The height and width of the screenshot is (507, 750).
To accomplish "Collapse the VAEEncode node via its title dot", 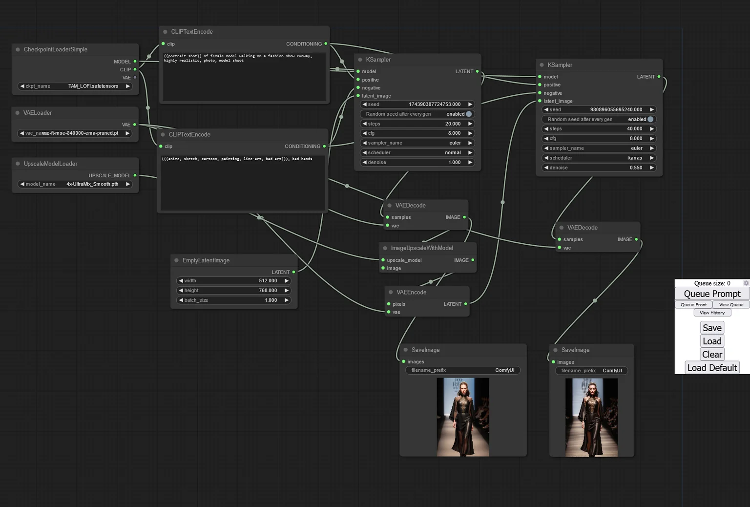I will point(391,292).
